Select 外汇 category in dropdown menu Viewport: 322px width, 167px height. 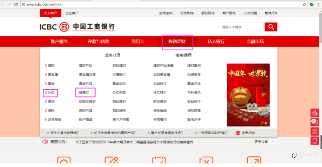(x=51, y=92)
